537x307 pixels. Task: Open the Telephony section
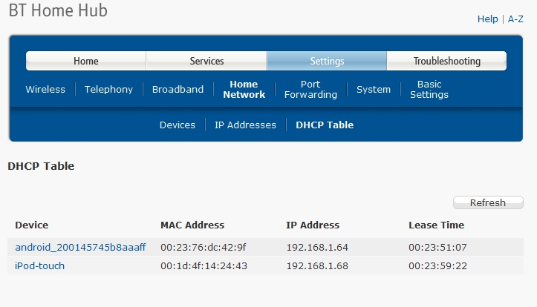click(x=108, y=89)
